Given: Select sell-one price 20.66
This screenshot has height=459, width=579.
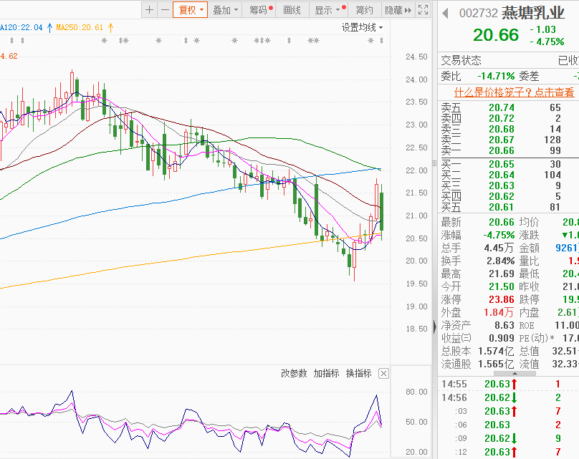Looking at the screenshot, I should tap(502, 150).
